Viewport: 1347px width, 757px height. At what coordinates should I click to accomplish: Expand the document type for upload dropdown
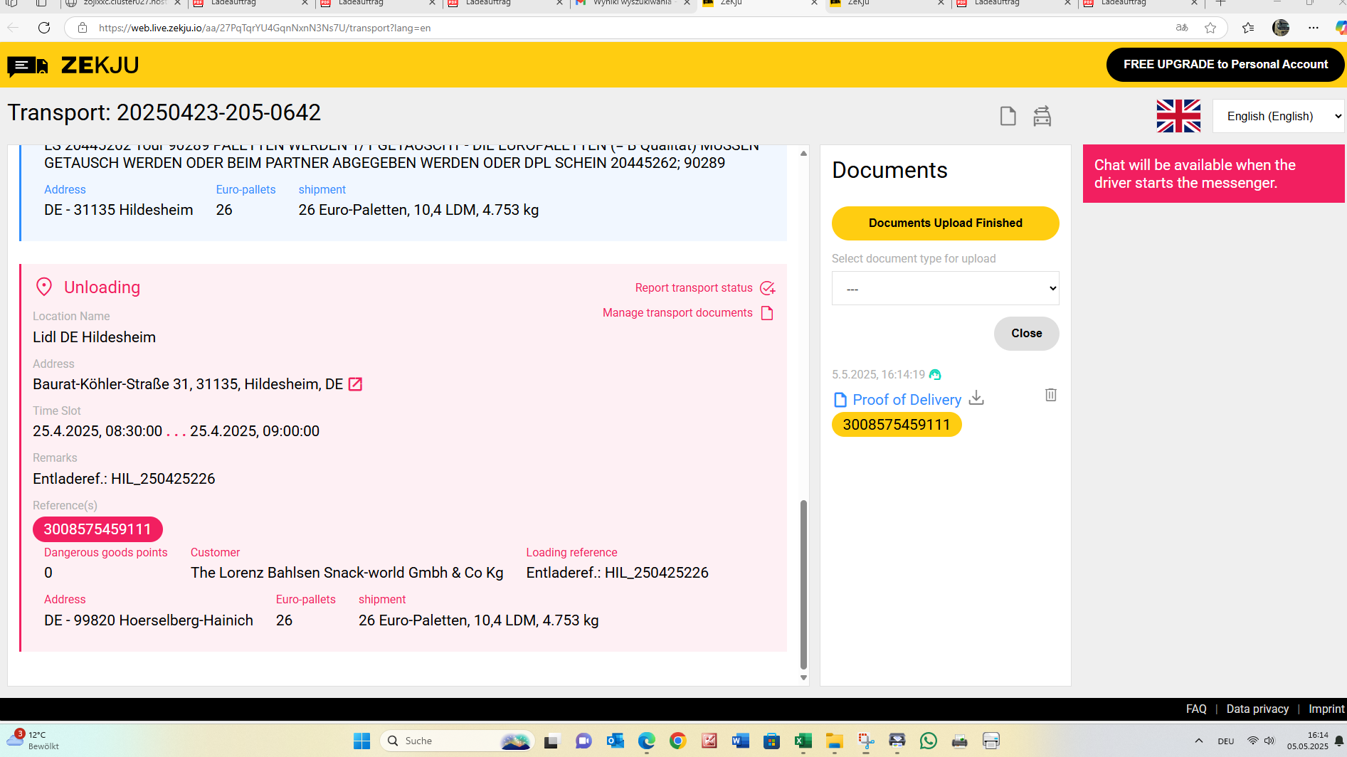point(945,288)
